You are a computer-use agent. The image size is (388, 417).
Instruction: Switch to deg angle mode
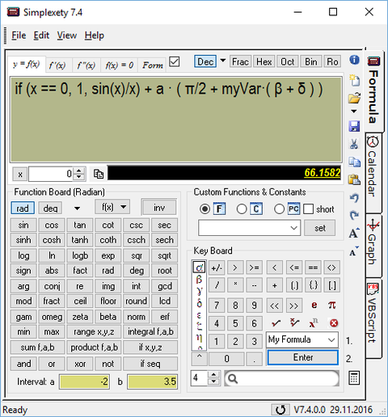click(50, 208)
